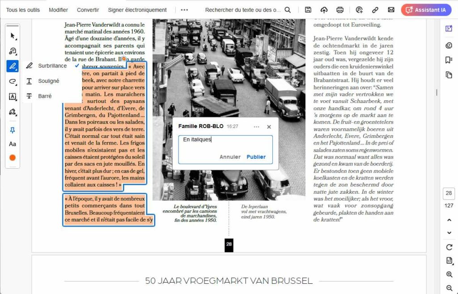Screen dimensions: 458x294
Task: Click the total page count 127
Action: tap(449, 206)
